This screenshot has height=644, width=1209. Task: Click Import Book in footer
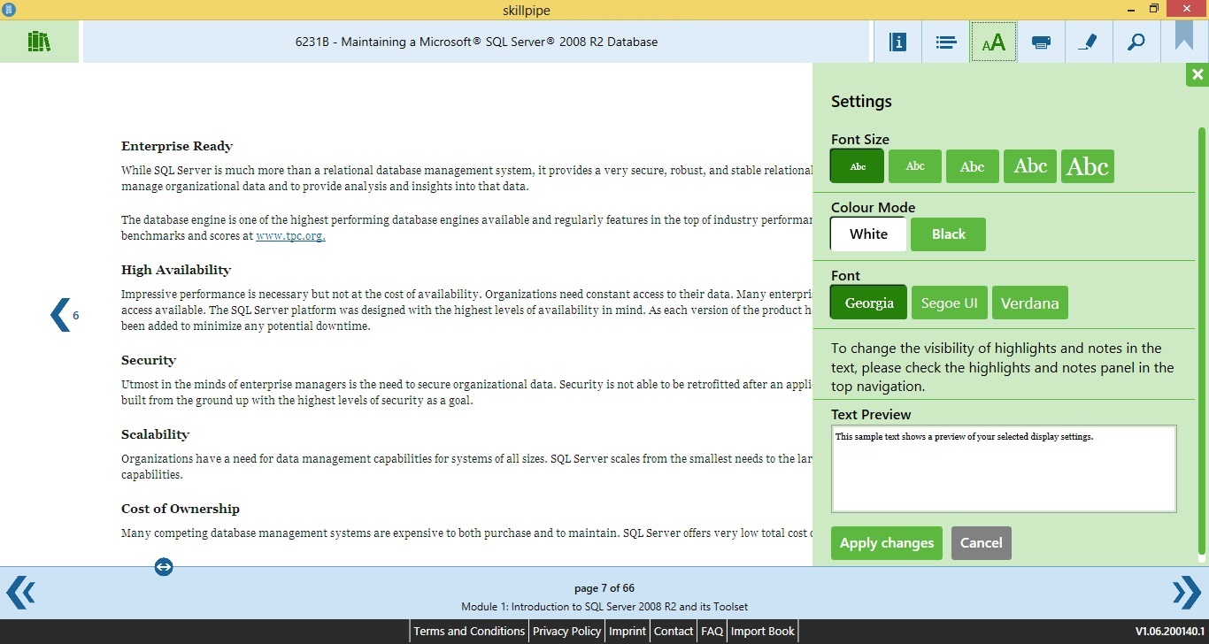(x=763, y=631)
